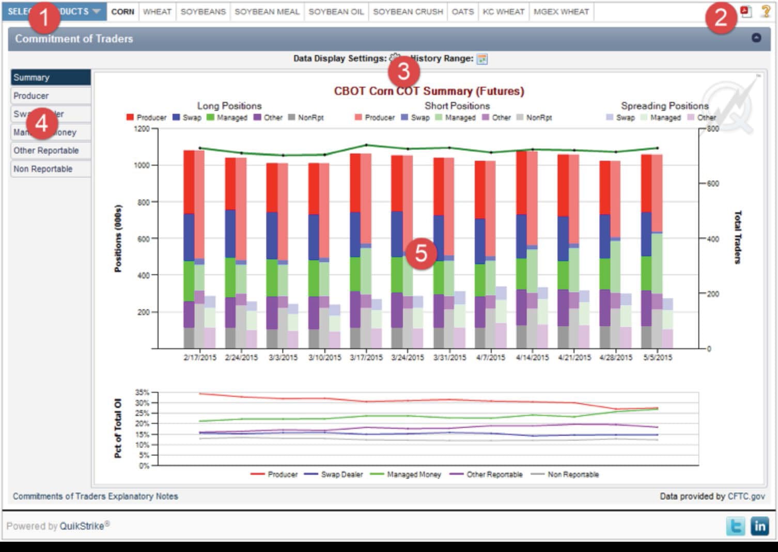Click the 2/24/2015 date label

[241, 357]
